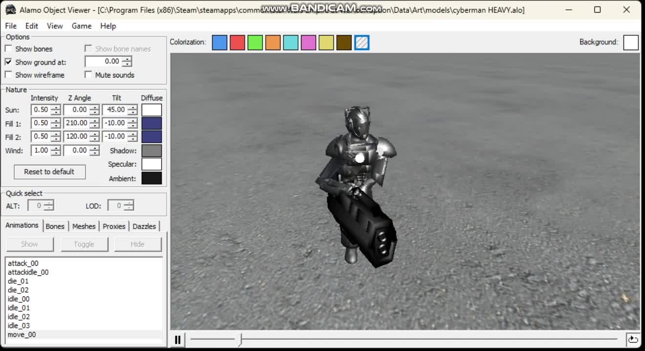Apply the green colorization option
The width and height of the screenshot is (645, 351).
(x=255, y=42)
